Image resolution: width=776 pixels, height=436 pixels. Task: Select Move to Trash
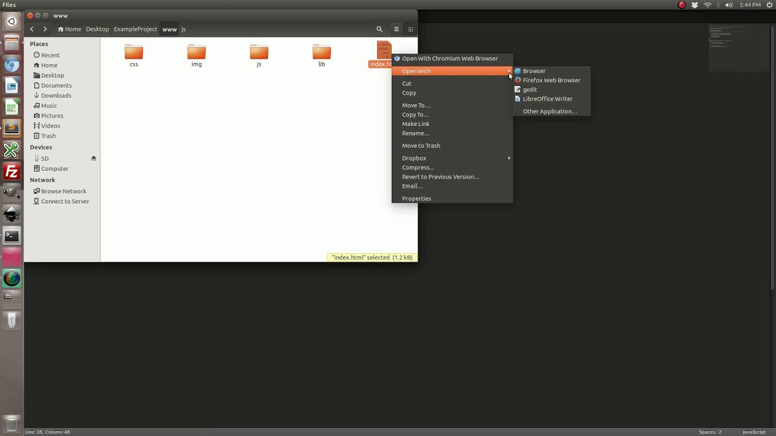point(452,145)
